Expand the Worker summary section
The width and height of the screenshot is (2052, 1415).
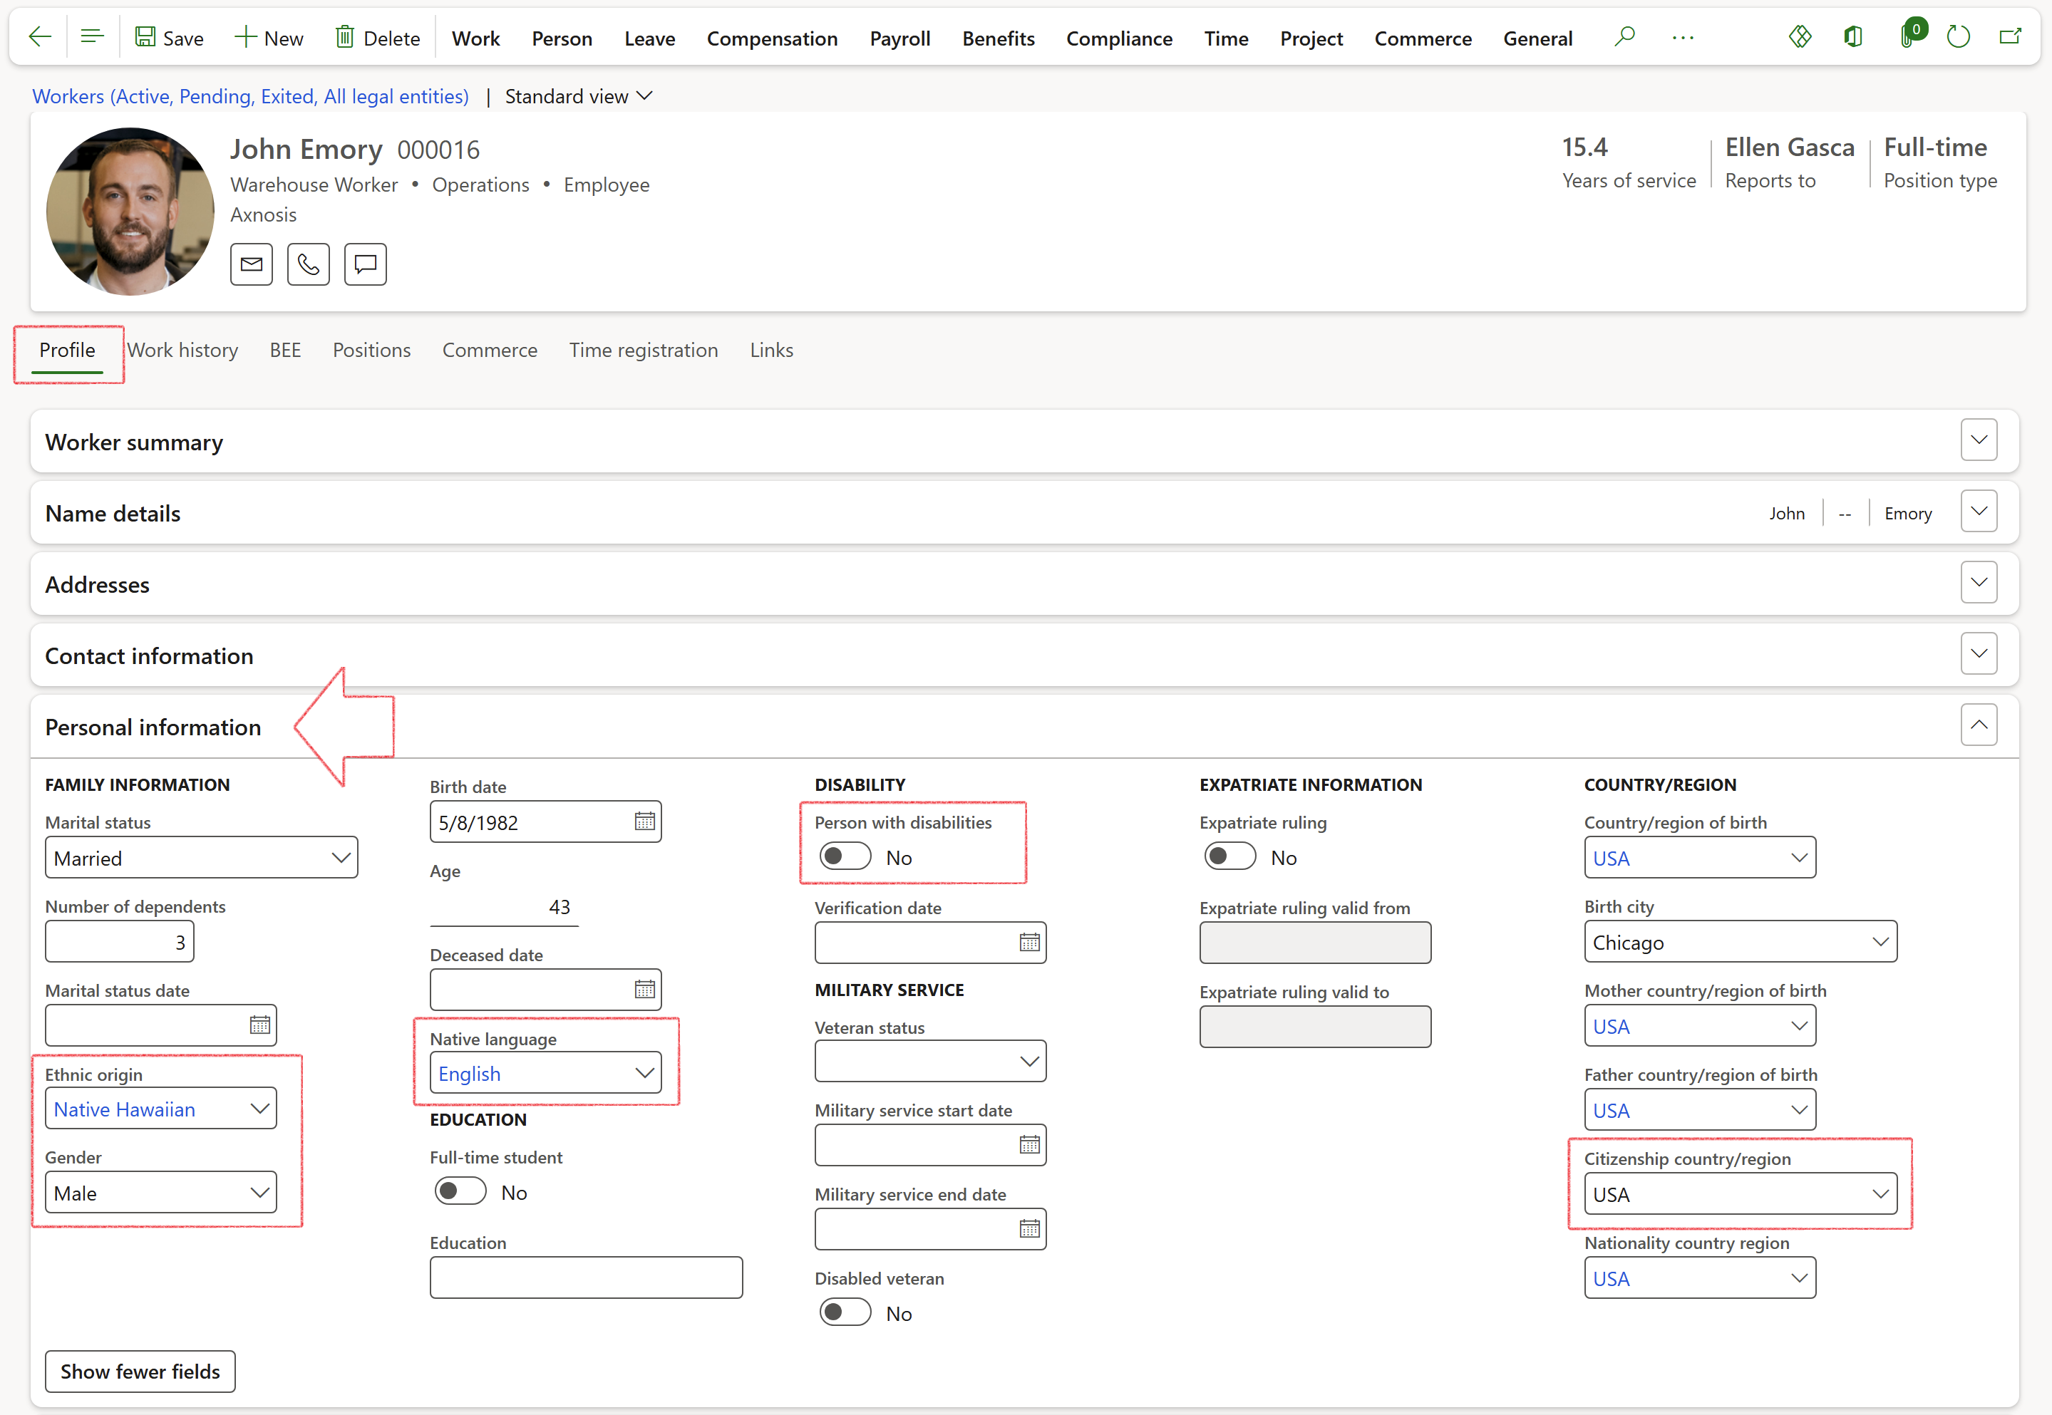click(1979, 440)
